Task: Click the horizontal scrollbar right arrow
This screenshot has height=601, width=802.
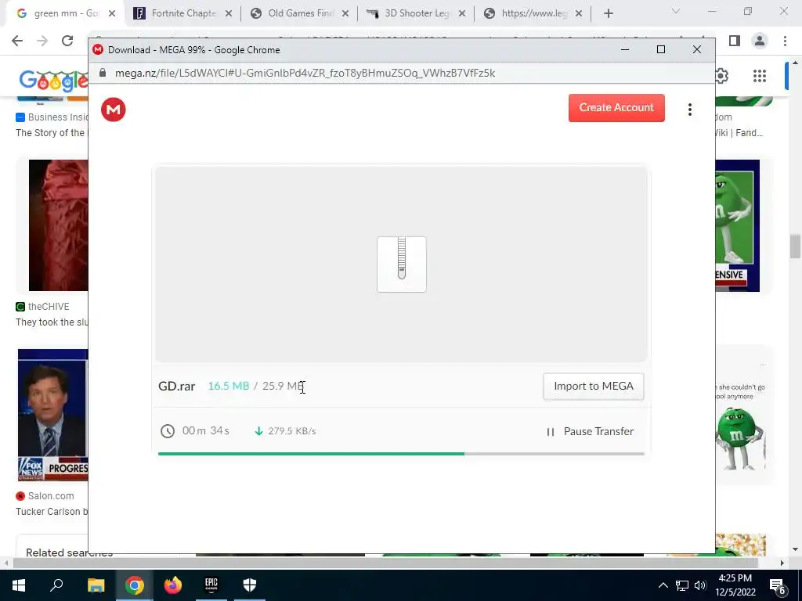Action: (782, 563)
